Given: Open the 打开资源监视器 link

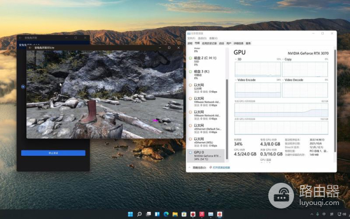Looking at the screenshot, I should click(221, 168).
